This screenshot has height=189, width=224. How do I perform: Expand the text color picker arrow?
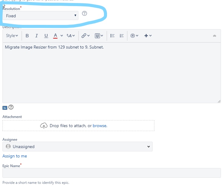(x=62, y=36)
